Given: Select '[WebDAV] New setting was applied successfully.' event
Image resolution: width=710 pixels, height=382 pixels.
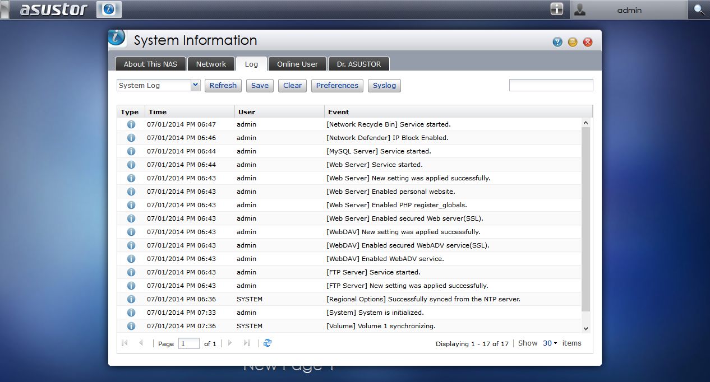Looking at the screenshot, I should tap(403, 232).
